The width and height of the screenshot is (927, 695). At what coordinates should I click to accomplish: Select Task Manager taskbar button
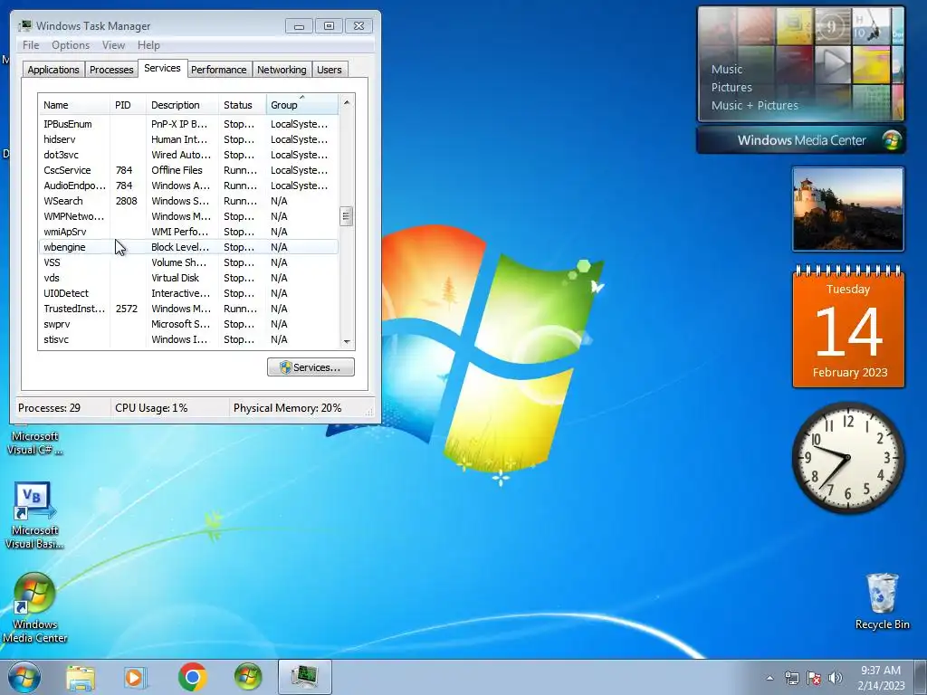pyautogui.click(x=304, y=677)
